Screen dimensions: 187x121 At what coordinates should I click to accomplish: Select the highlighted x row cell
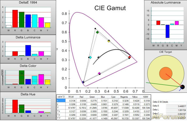(x=61, y=101)
